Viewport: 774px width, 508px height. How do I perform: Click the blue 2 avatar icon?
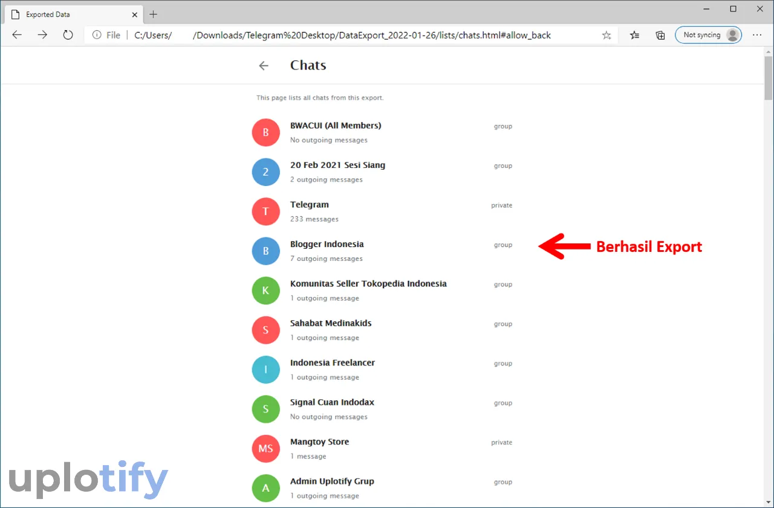coord(265,172)
